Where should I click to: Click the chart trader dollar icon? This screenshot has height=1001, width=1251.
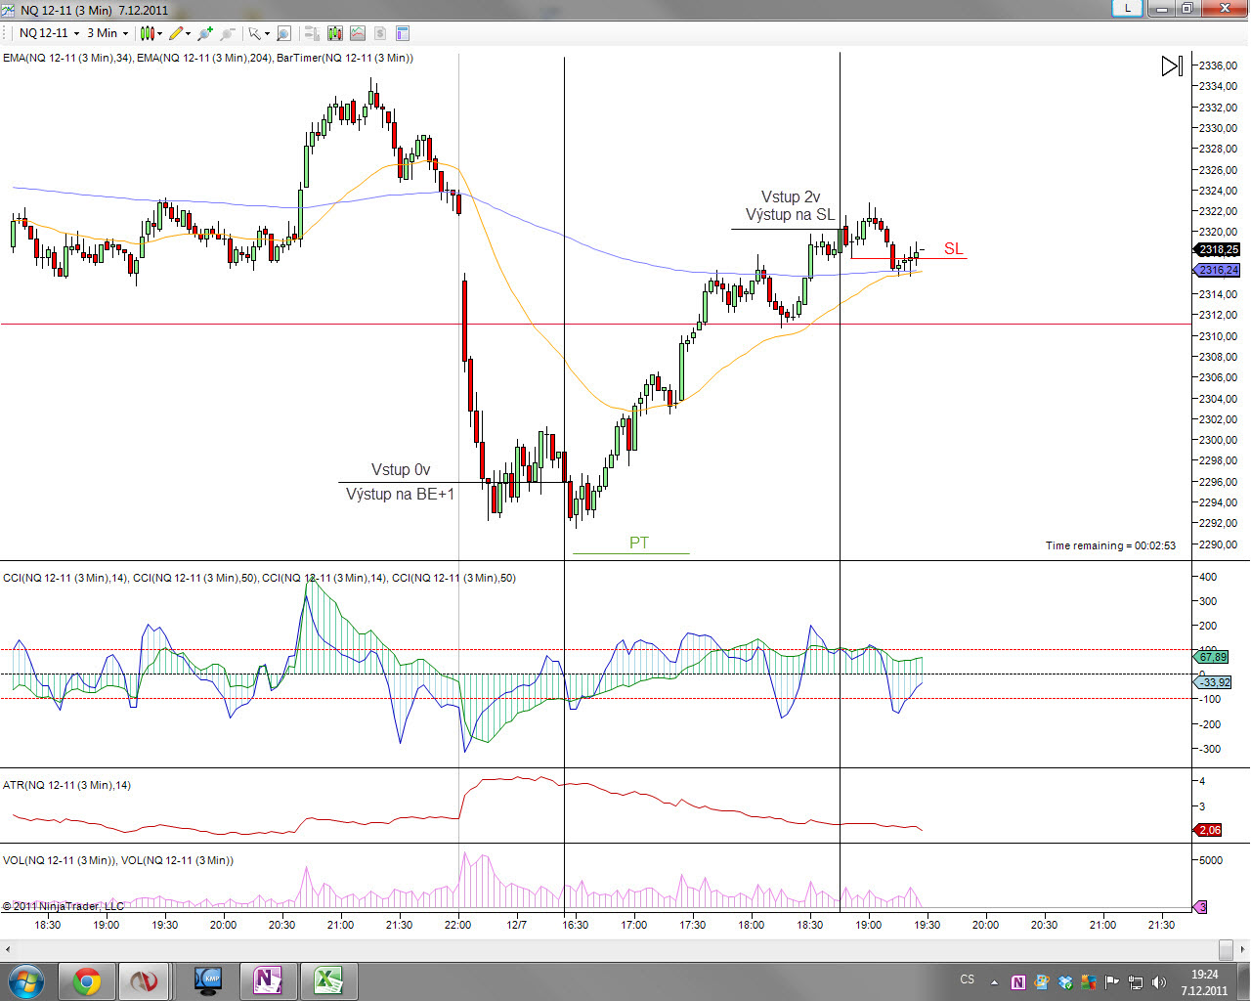380,33
